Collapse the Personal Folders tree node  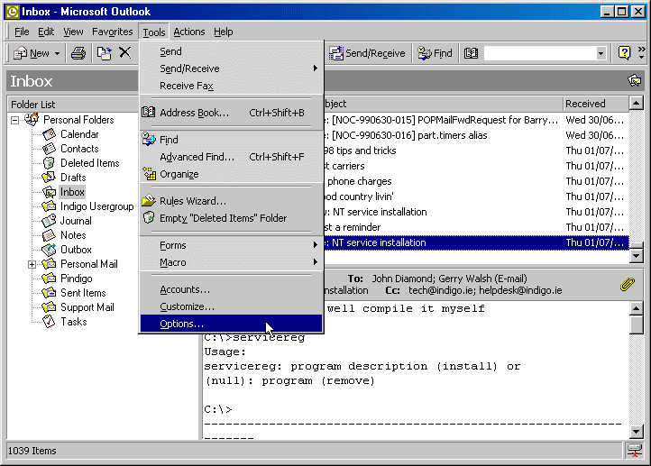click(15, 121)
